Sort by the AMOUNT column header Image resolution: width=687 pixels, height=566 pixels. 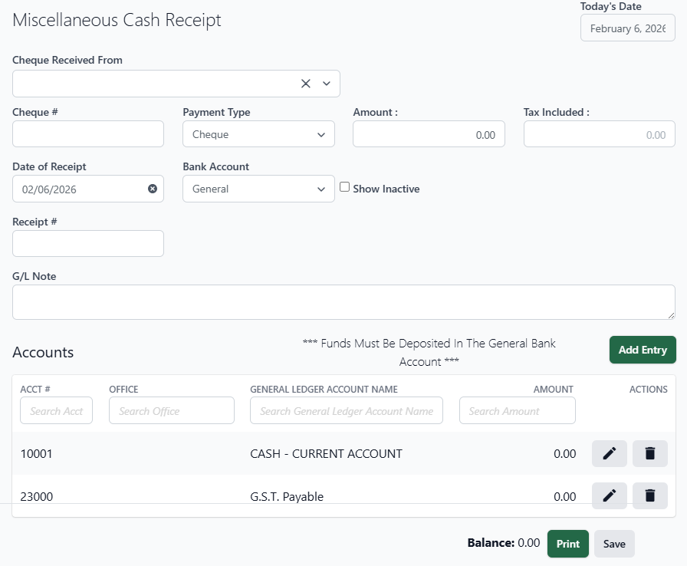pyautogui.click(x=554, y=389)
